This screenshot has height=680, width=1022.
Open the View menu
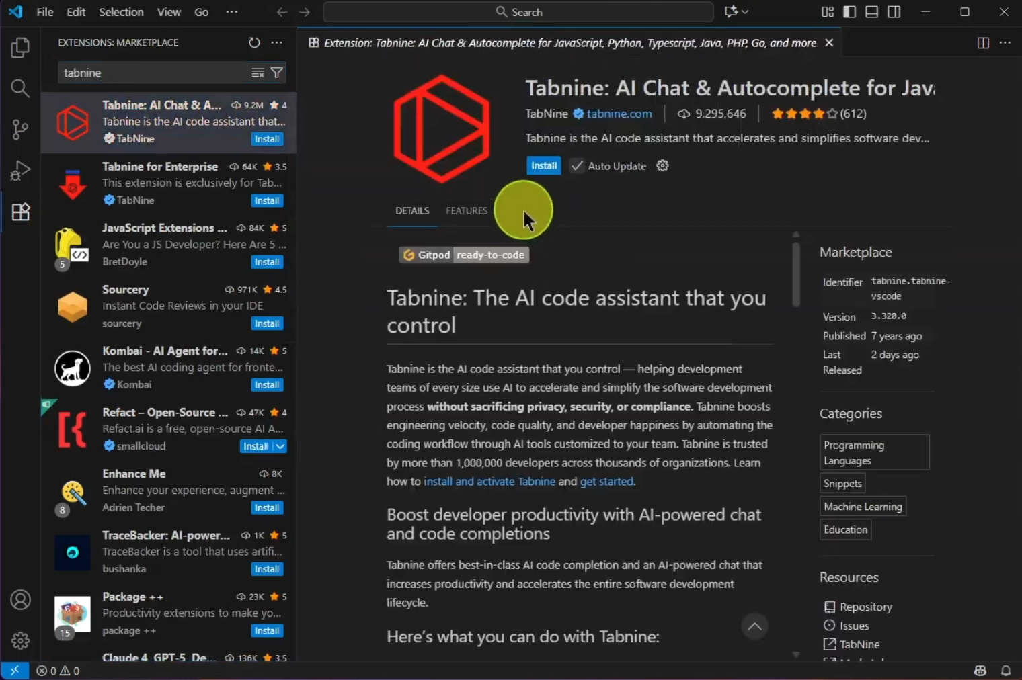[x=169, y=12]
